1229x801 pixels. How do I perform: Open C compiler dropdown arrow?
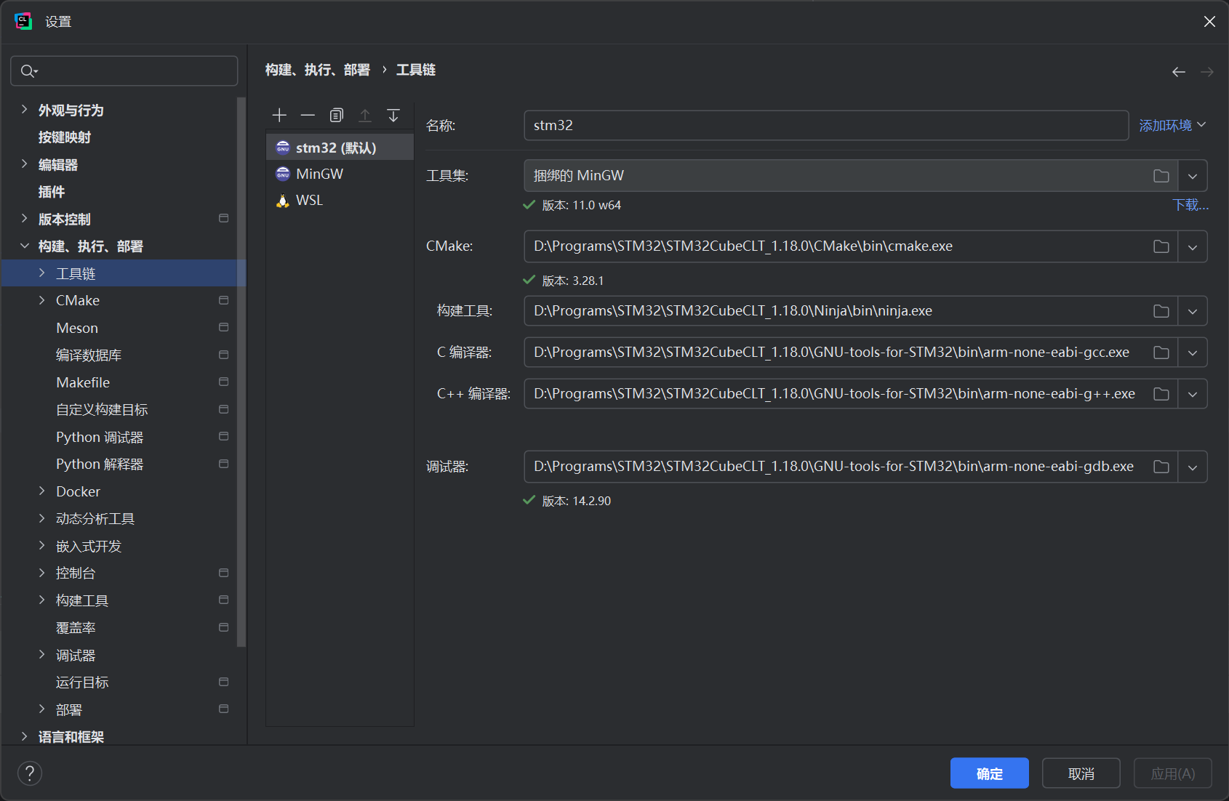click(1193, 353)
